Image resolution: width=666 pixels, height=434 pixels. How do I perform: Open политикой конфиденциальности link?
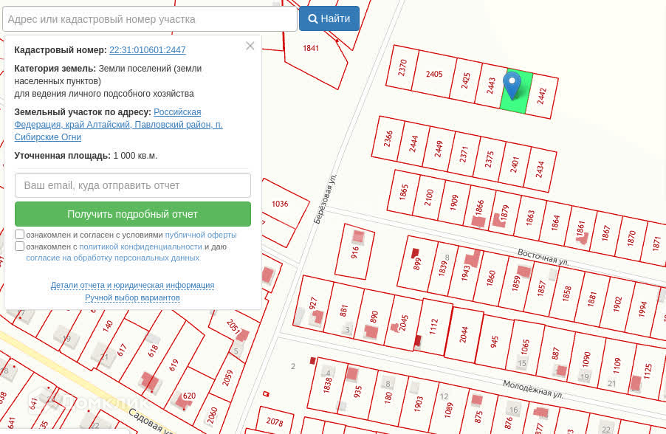[x=140, y=247]
